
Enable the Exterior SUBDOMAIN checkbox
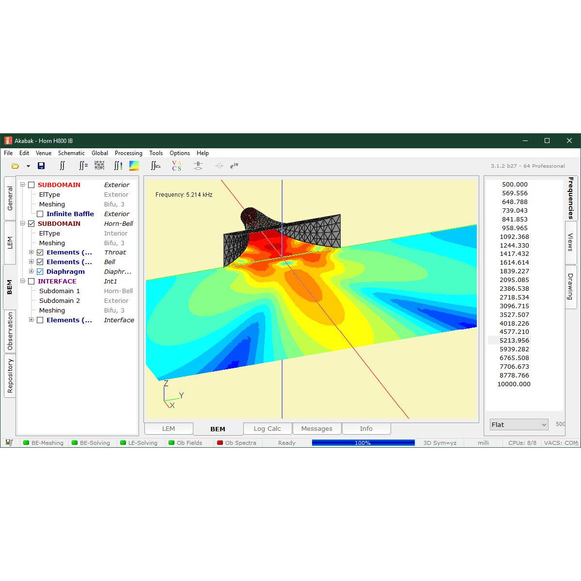click(x=31, y=185)
